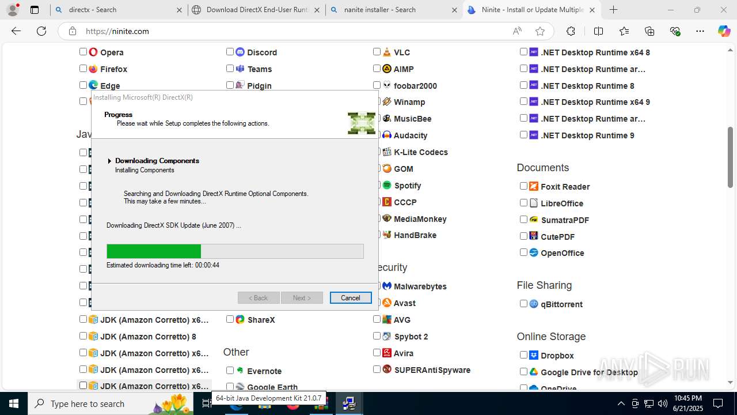Viewport: 737px width, 415px height.
Task: Click the Spybot 2 label
Action: point(411,336)
